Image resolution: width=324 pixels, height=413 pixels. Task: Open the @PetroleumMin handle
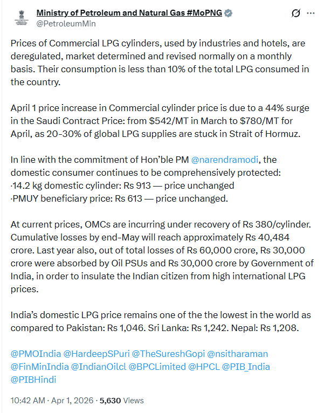pos(63,24)
